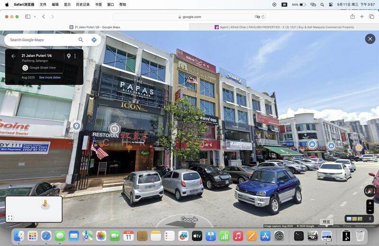Image resolution: width=379 pixels, height=246 pixels.
Task: Click the translate icon in the address bar
Action: 257,17
